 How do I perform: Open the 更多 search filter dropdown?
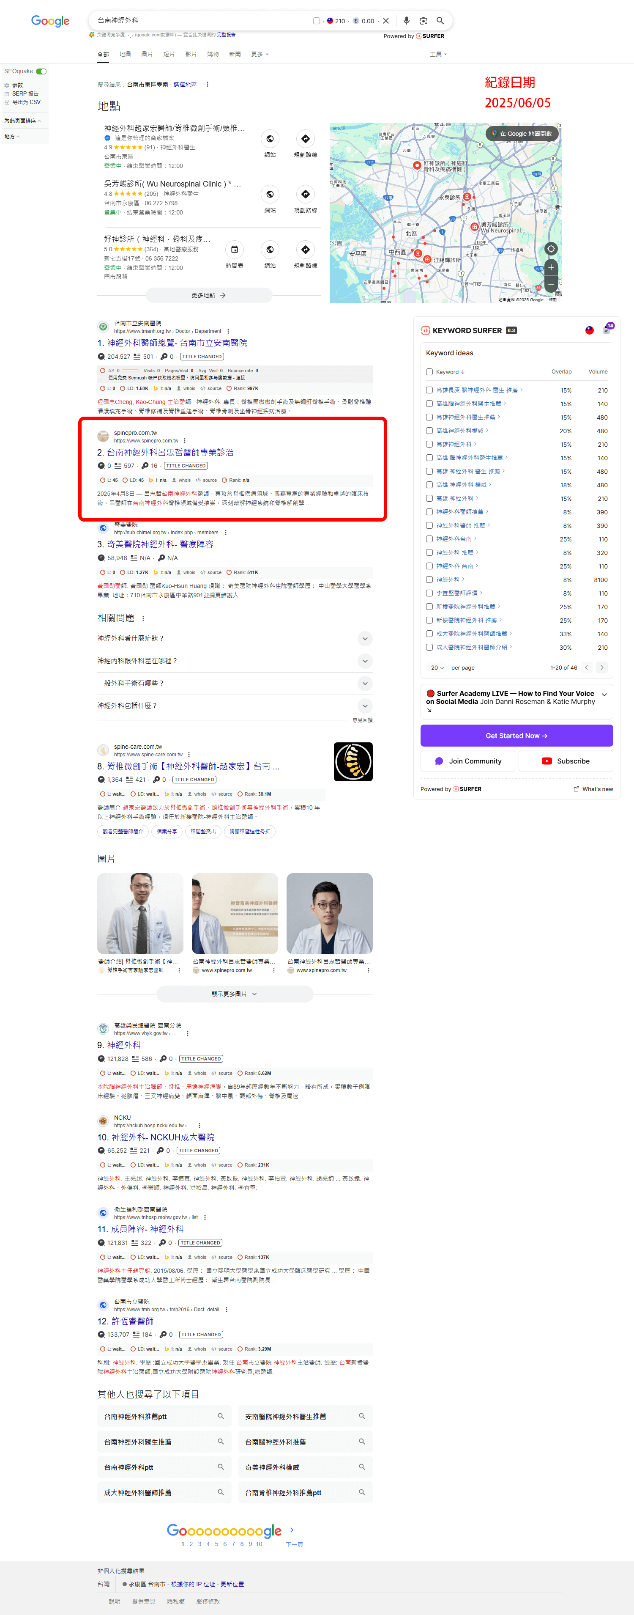point(260,55)
